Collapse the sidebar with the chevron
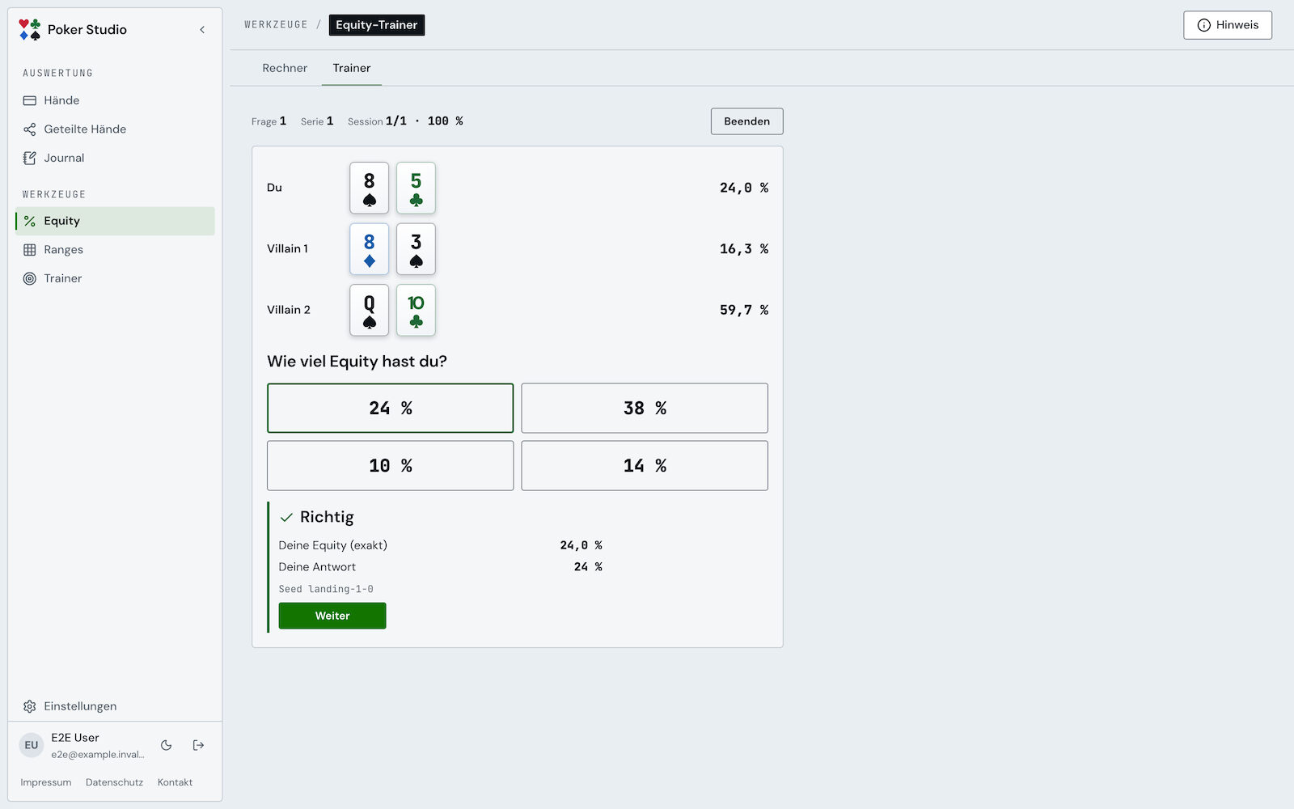Viewport: 1294px width, 809px height. click(202, 30)
